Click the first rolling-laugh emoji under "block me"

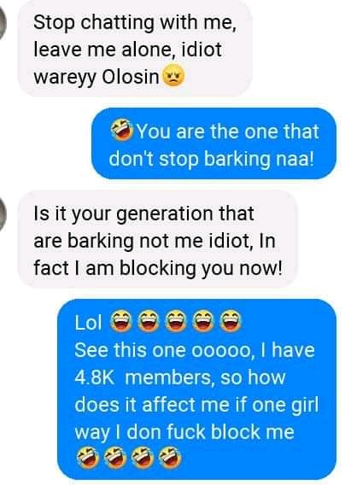pos(87,457)
